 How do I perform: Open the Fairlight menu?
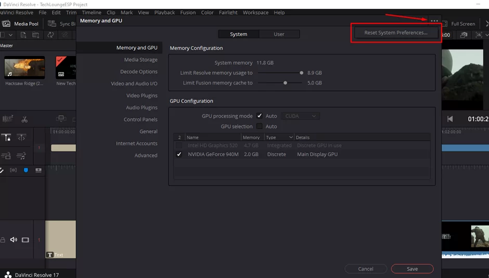(x=228, y=12)
